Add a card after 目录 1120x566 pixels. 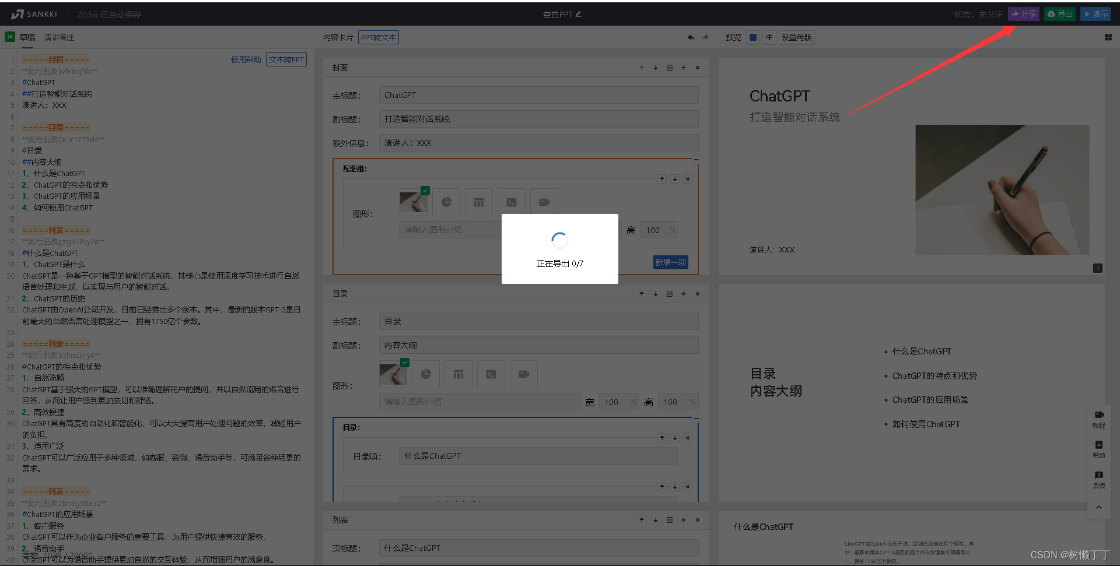pos(684,294)
